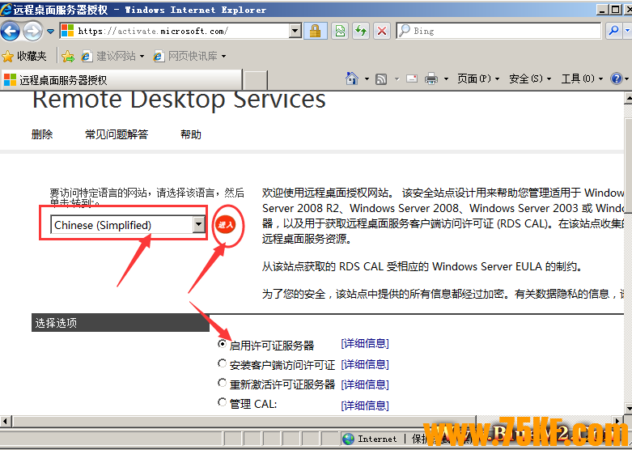This screenshot has width=632, height=450.
Task: Select the 安装客户端访问许可证 radio button
Action: point(222,363)
